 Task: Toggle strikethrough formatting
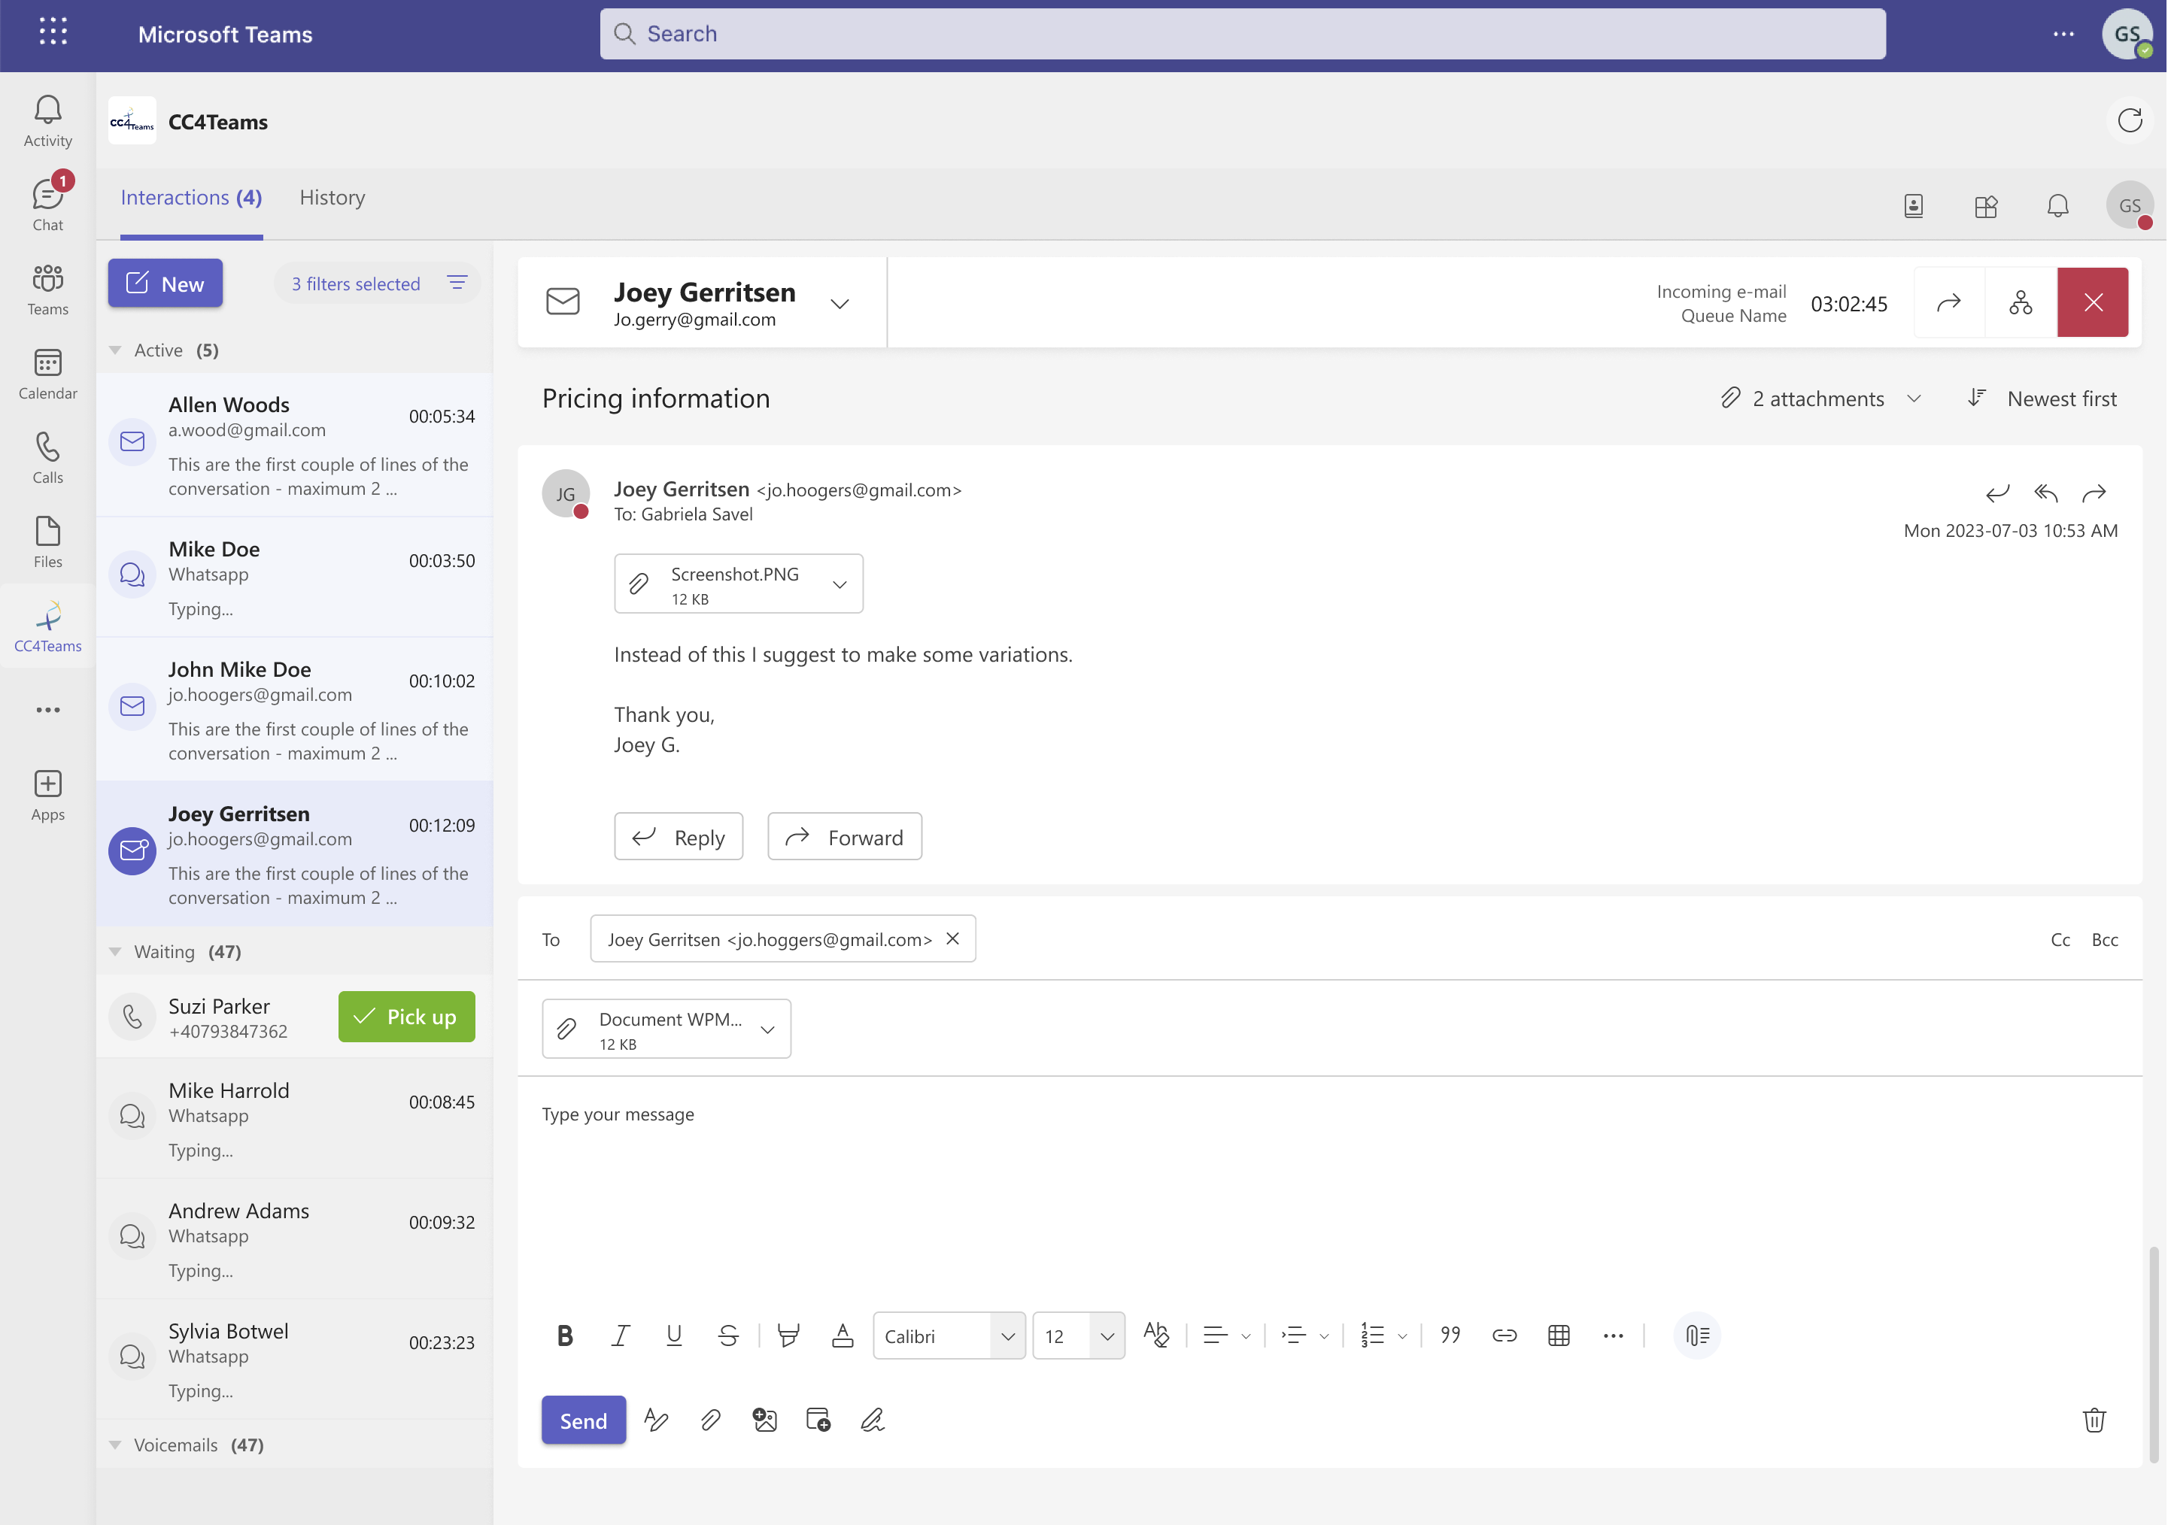coord(728,1334)
